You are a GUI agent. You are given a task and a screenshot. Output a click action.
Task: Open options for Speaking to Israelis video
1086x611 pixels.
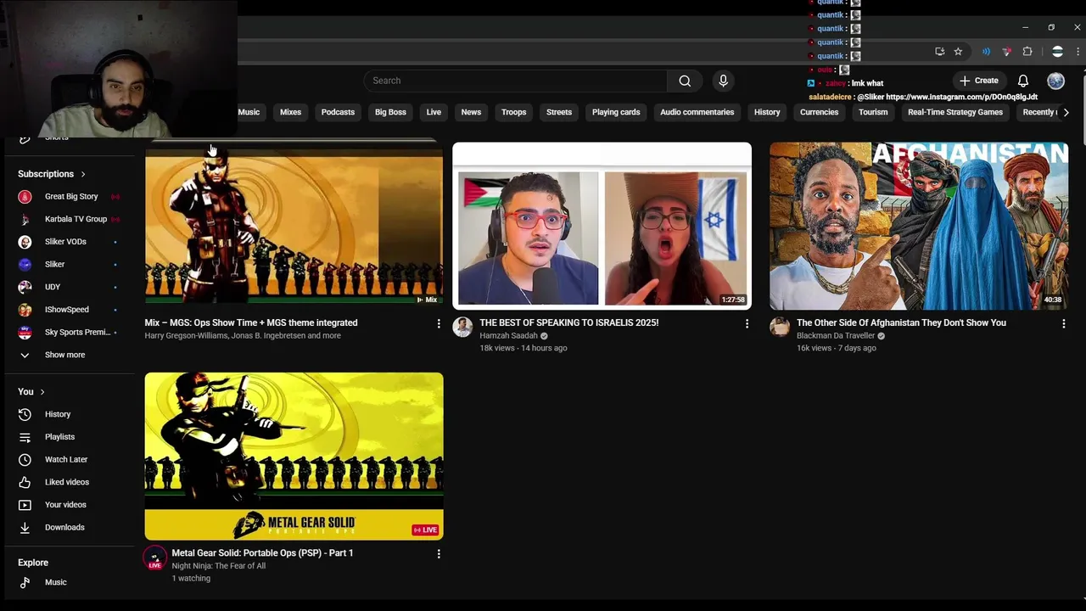(x=747, y=323)
